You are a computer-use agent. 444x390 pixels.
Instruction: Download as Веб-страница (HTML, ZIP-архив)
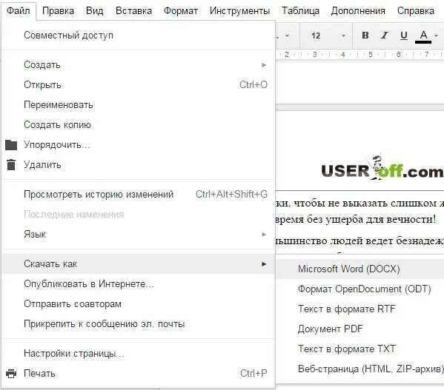(x=360, y=369)
